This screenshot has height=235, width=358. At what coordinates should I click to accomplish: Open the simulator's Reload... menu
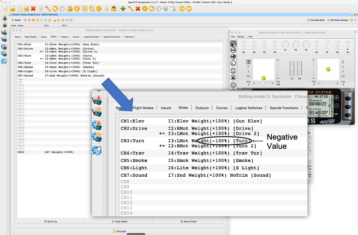click(241, 37)
